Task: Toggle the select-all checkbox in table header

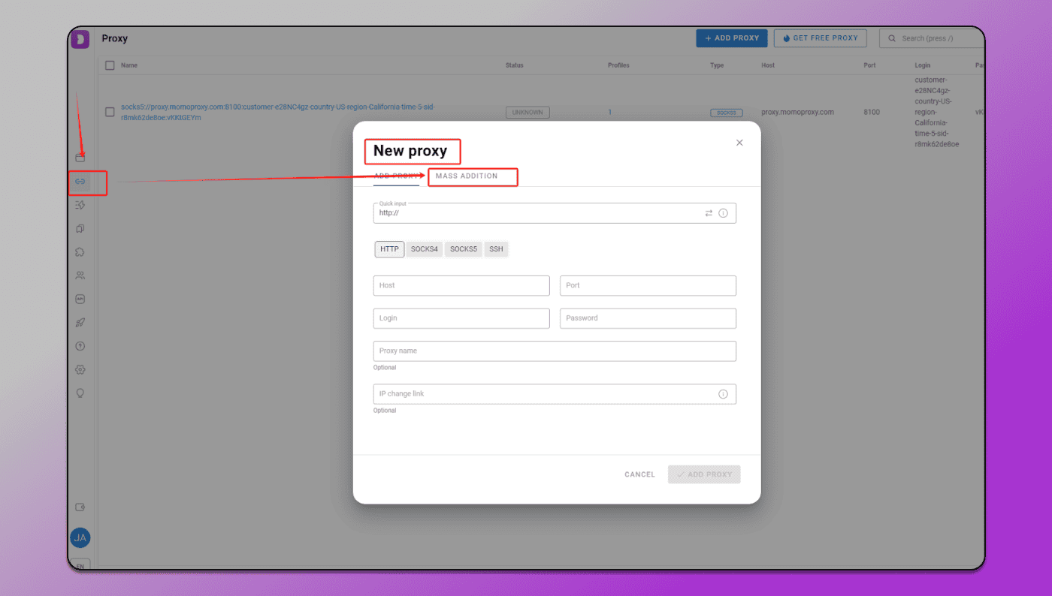Action: [110, 65]
